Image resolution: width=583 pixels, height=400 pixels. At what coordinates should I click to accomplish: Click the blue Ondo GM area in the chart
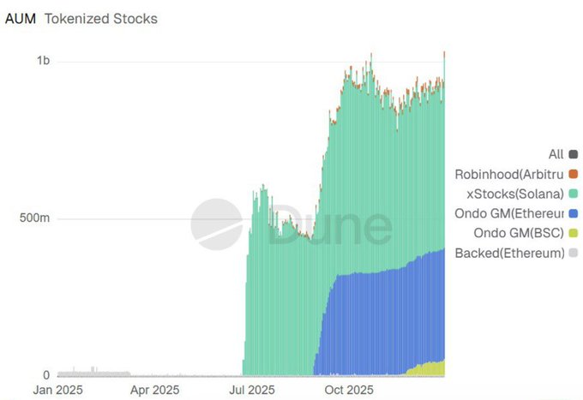pyautogui.click(x=377, y=325)
